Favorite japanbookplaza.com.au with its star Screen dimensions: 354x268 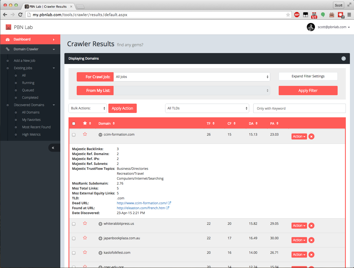[x=85, y=238]
